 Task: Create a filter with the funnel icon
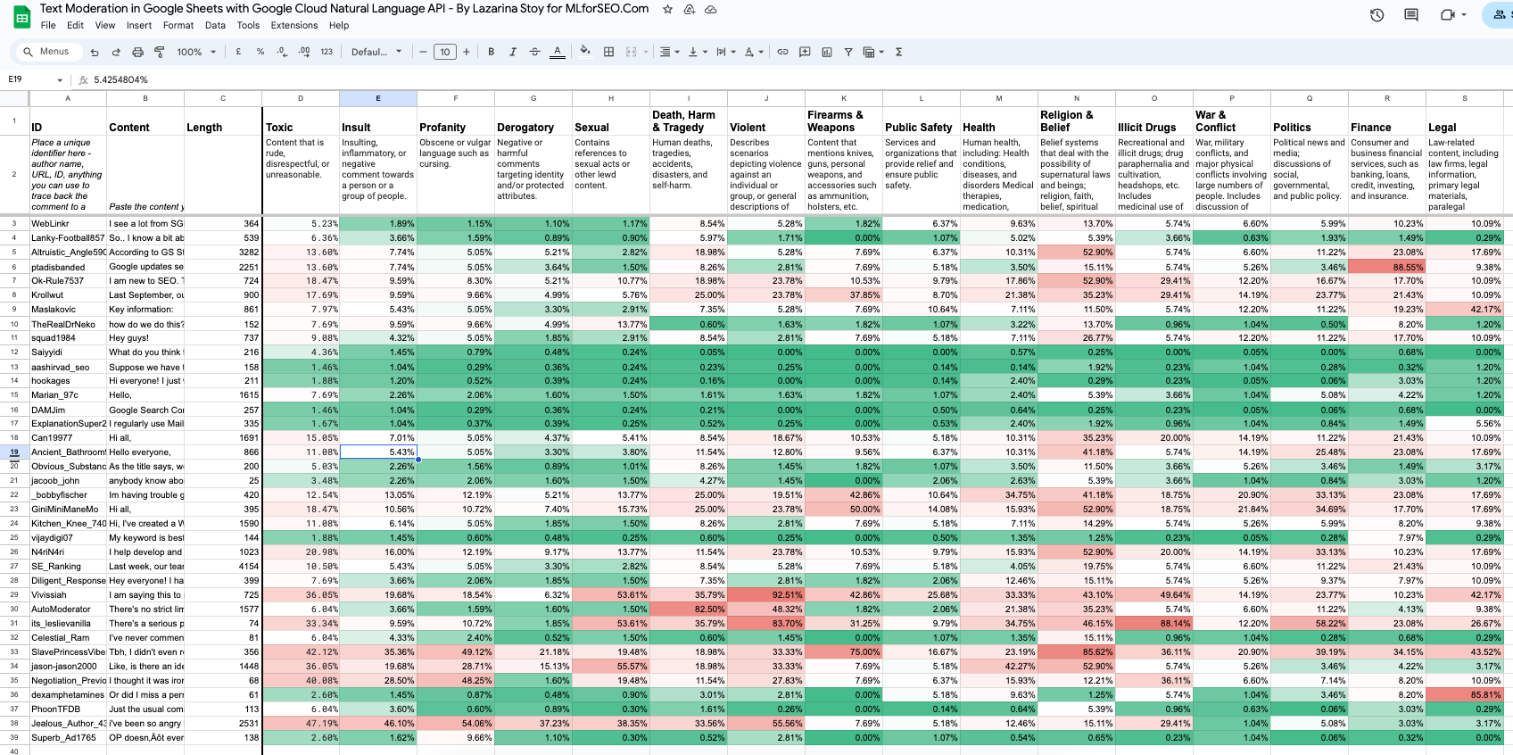point(848,52)
